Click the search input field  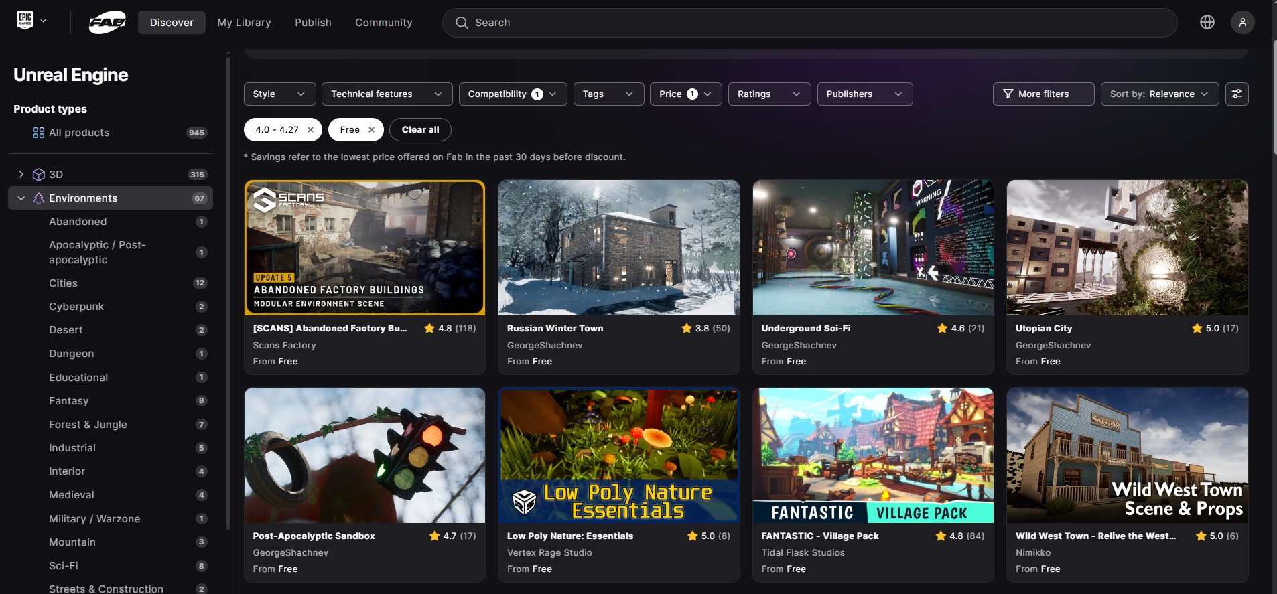[x=809, y=23]
